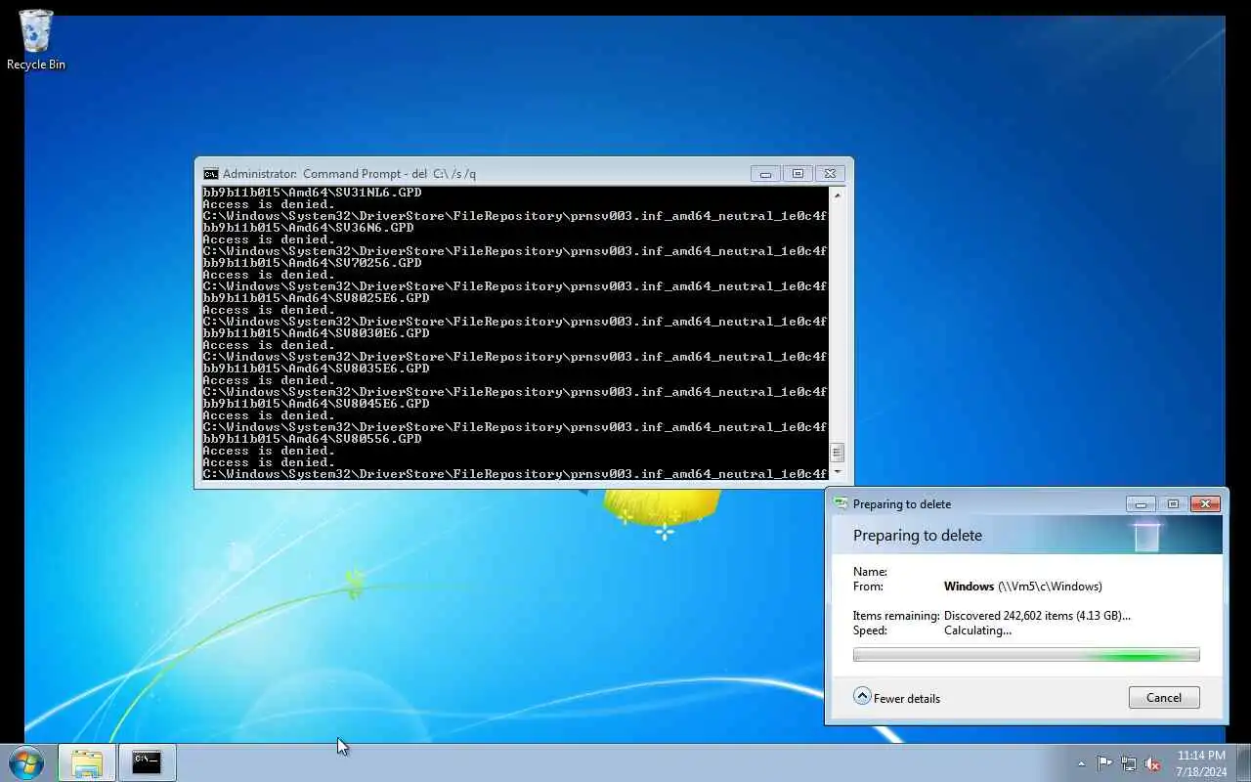
Task: Click the From path Windows (\\Vm5\c\Windows)
Action: coord(1022,586)
